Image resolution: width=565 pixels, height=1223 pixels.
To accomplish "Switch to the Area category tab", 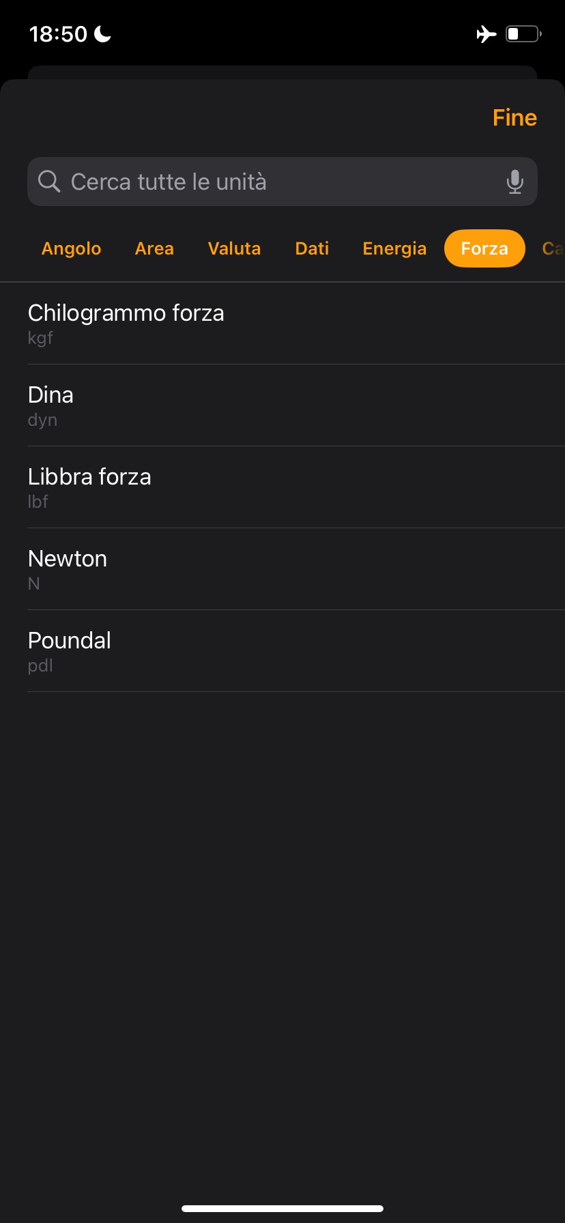I will [x=154, y=248].
